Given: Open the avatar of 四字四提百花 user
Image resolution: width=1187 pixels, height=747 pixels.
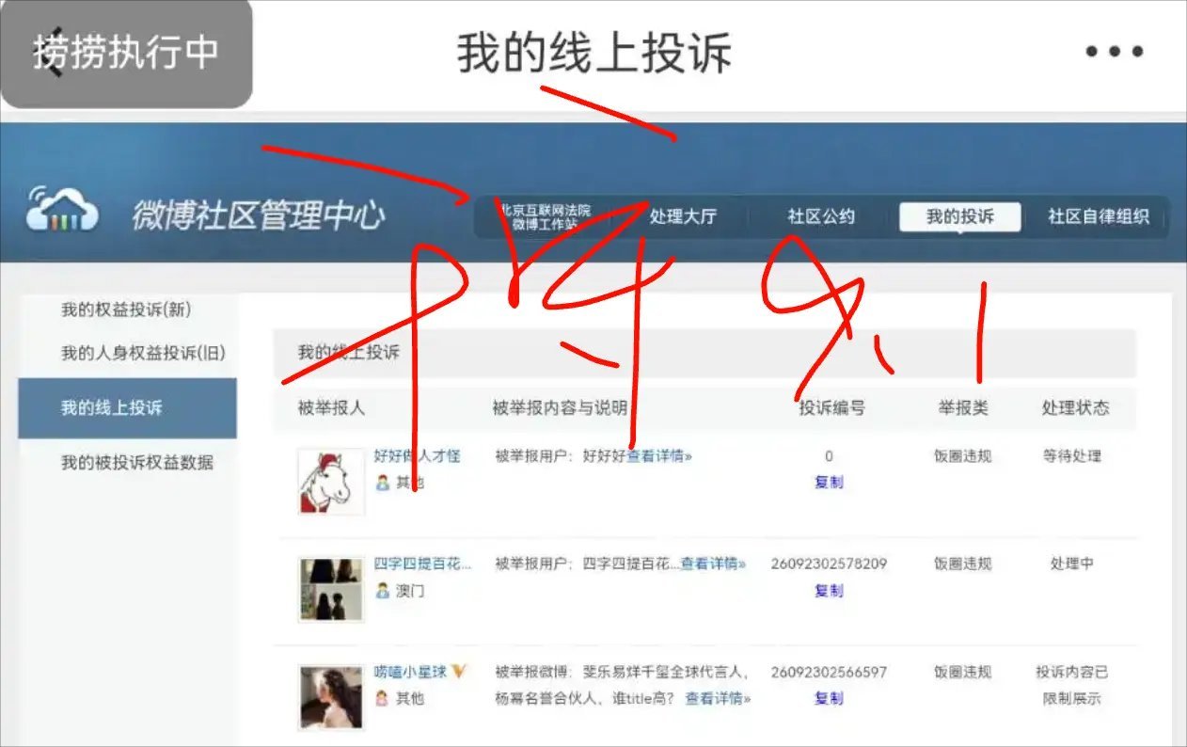Looking at the screenshot, I should click(x=331, y=589).
